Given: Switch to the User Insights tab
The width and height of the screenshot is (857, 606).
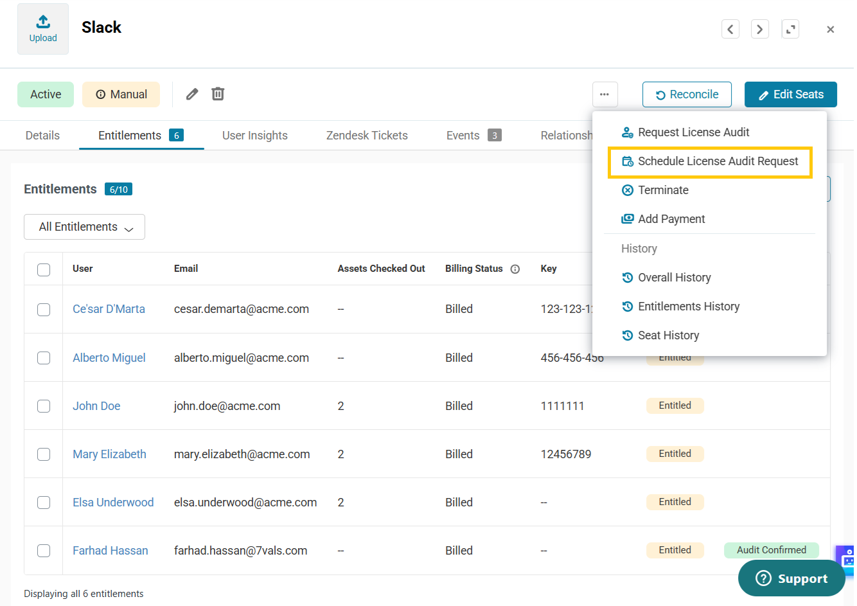Looking at the screenshot, I should pyautogui.click(x=255, y=136).
